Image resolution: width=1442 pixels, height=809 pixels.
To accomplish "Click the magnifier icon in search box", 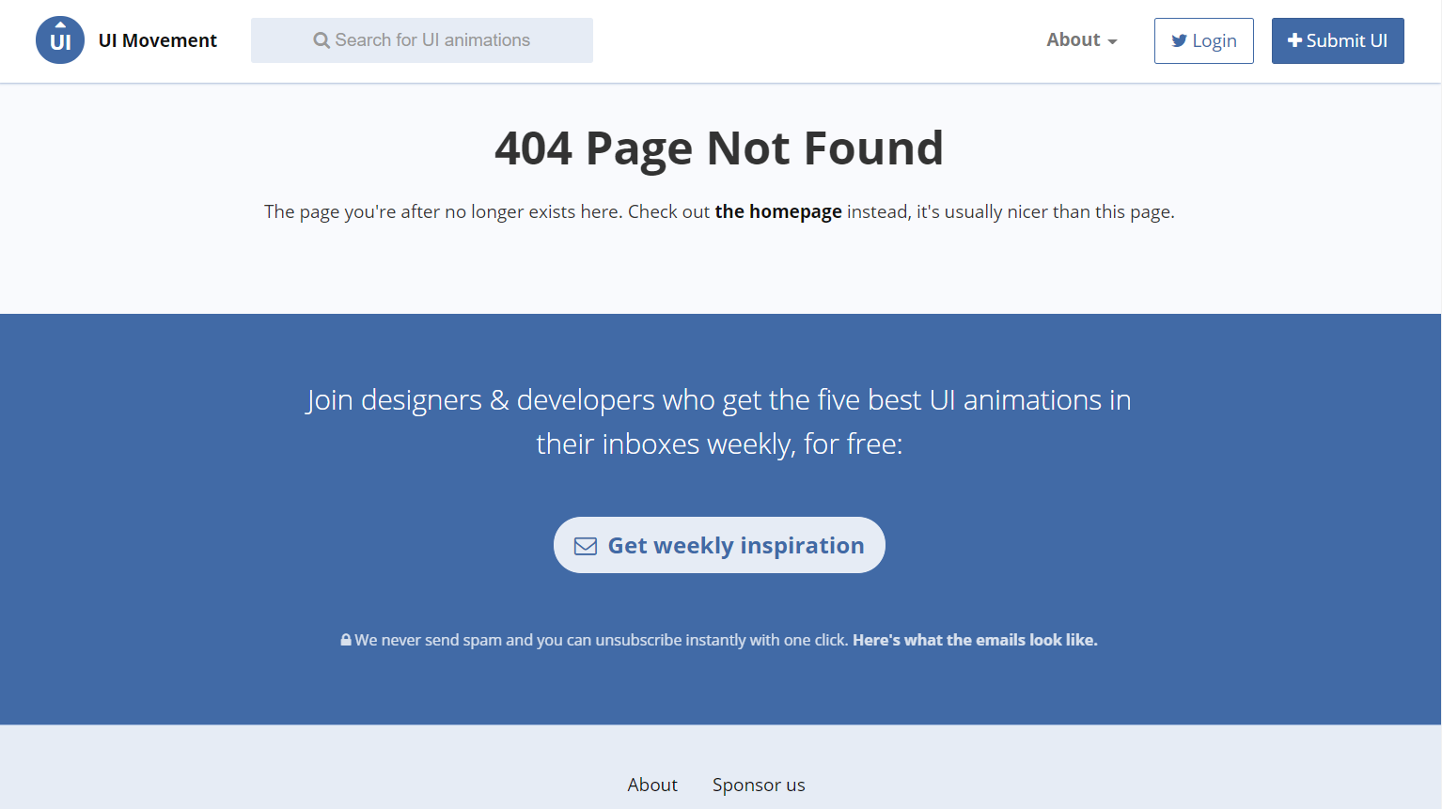I will [x=321, y=40].
